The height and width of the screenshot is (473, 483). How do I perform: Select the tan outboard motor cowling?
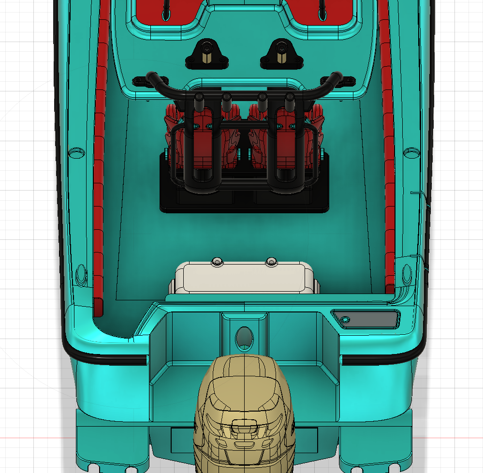tap(244, 413)
